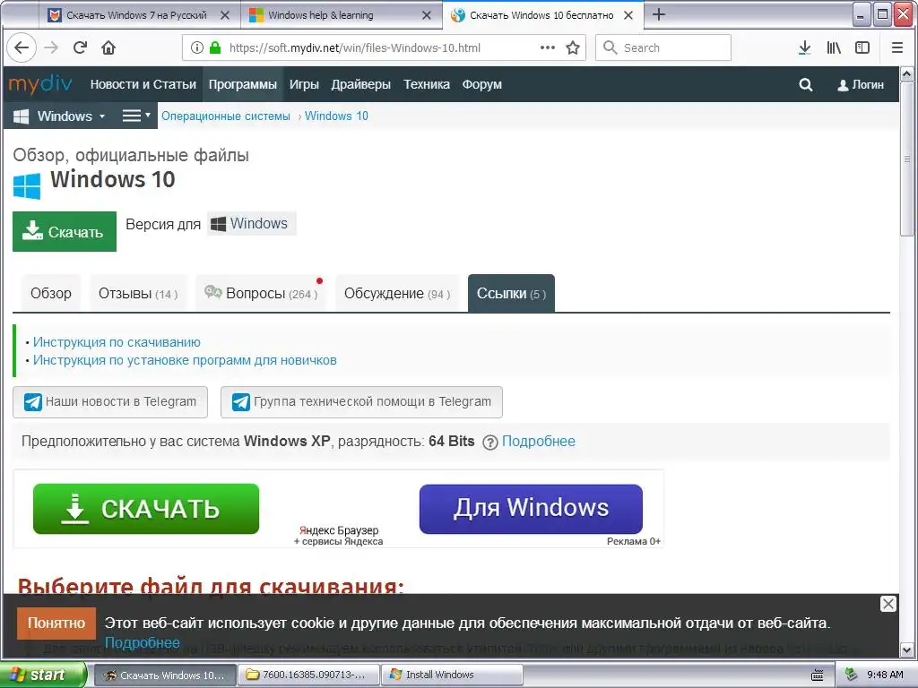Viewport: 918px width, 688px height.
Task: Open a new browser tab with plus
Action: pos(659,14)
